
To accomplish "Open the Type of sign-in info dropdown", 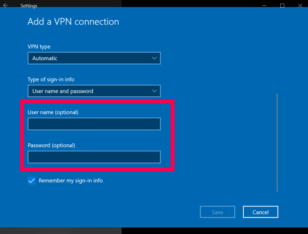I will pos(94,91).
